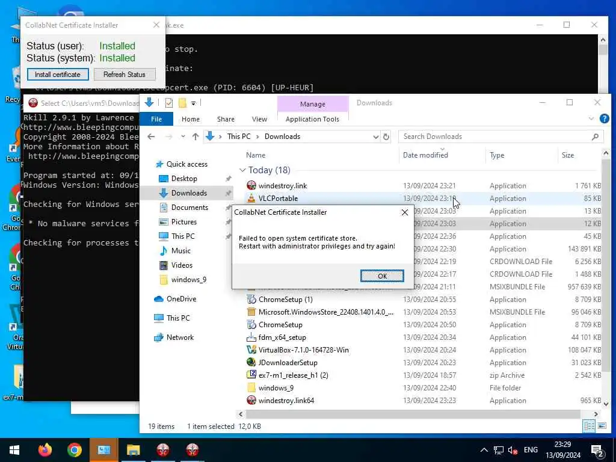Open Firefox from the taskbar

(x=45, y=450)
